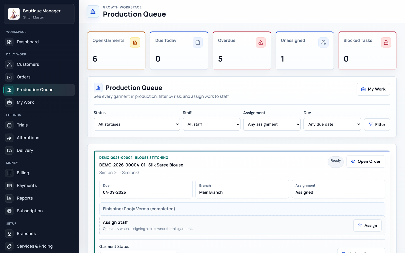Click the Blocked Tasks lock icon
This screenshot has height=253, width=405.
pos(386,43)
